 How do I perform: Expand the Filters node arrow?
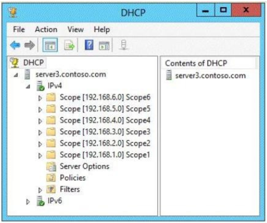(x=40, y=190)
